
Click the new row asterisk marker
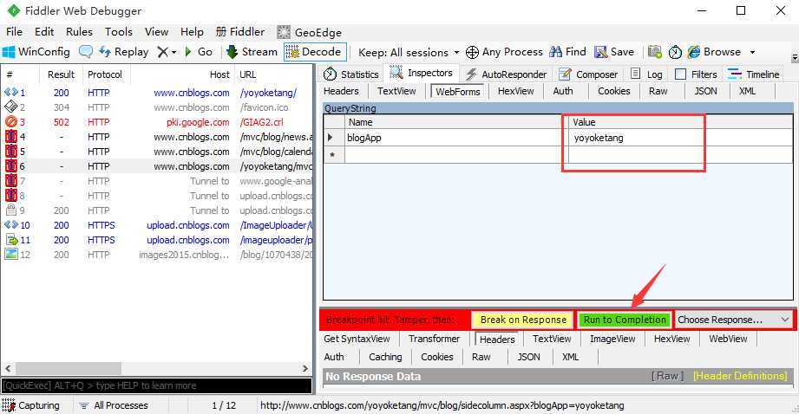coord(334,155)
